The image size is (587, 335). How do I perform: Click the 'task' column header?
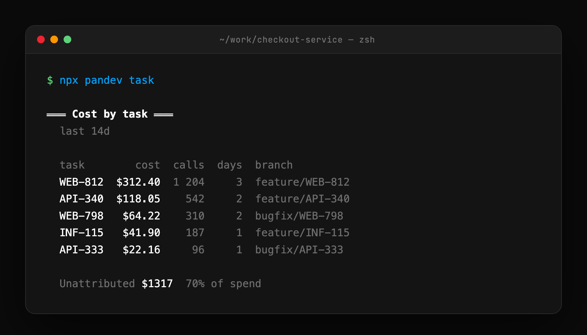72,165
